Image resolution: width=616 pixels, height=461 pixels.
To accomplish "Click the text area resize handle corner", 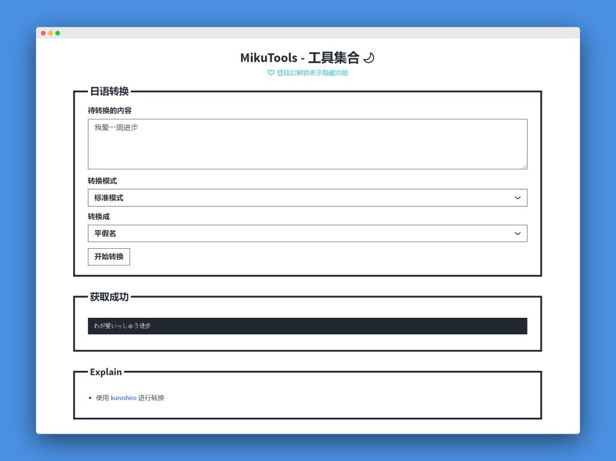I will coord(525,167).
